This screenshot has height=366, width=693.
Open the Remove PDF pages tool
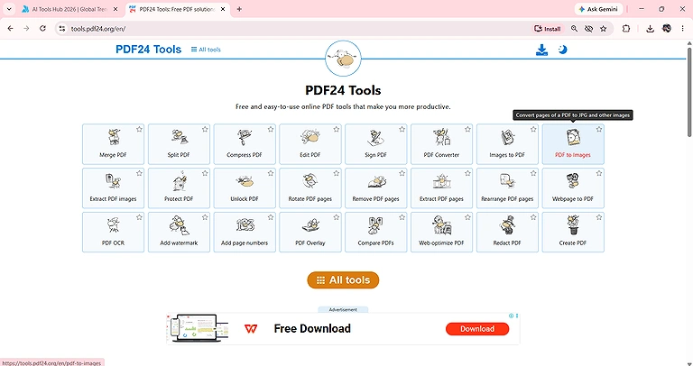coord(376,188)
